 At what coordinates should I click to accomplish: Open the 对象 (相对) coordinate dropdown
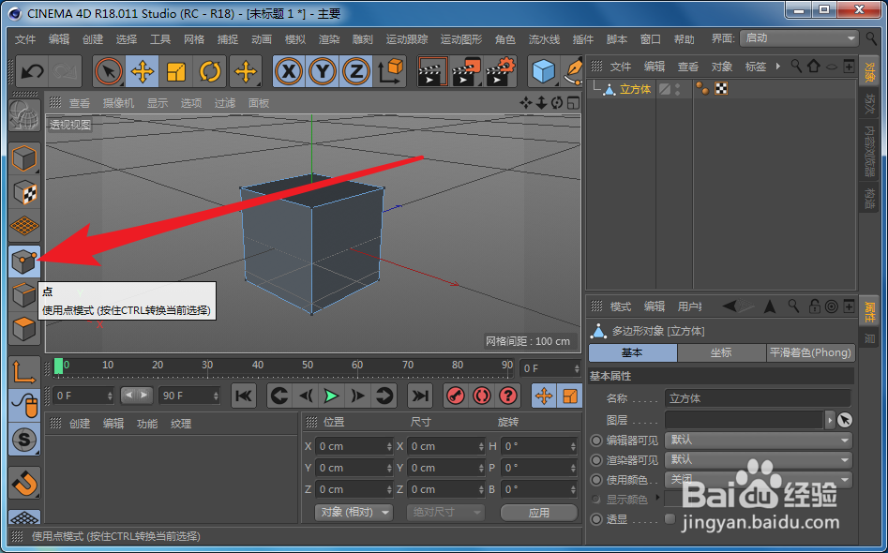(x=354, y=513)
